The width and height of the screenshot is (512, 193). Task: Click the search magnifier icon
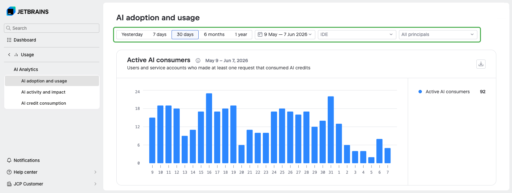click(8, 28)
